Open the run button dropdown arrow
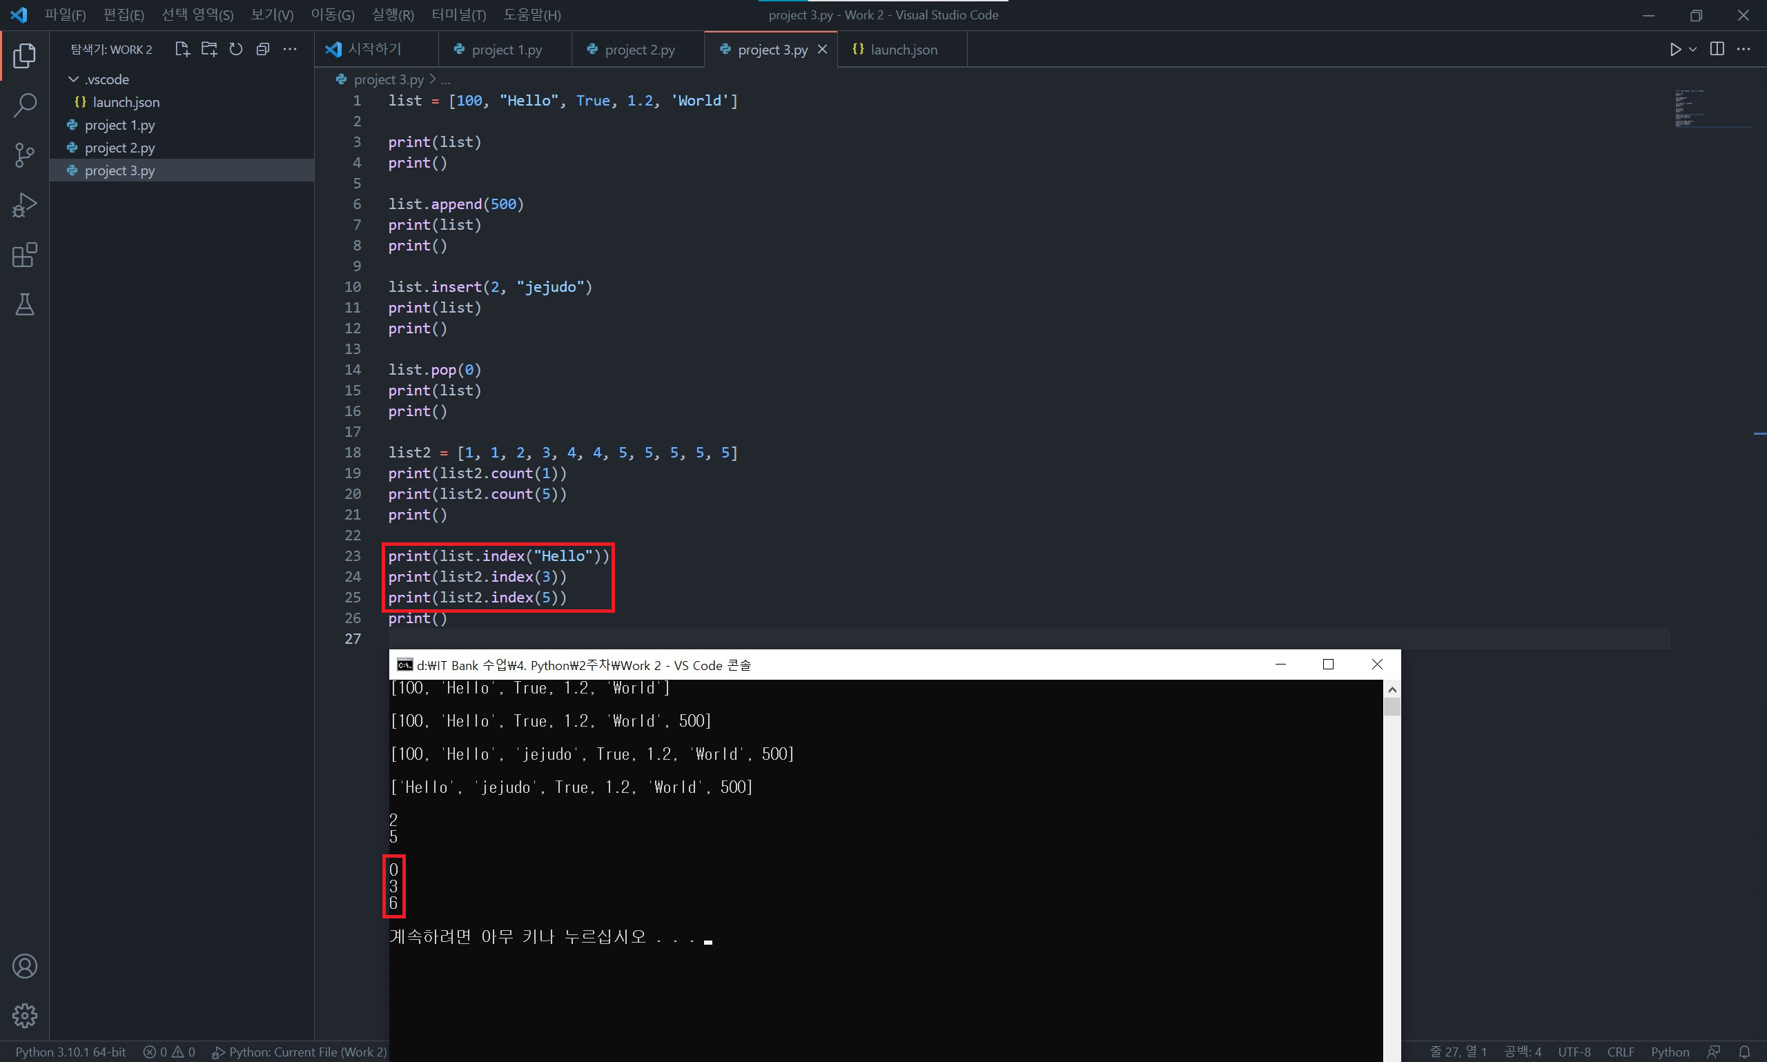Screen dimensions: 1767x1062 click(1692, 50)
